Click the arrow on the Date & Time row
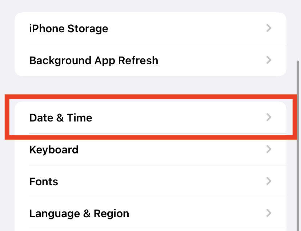 (269, 117)
